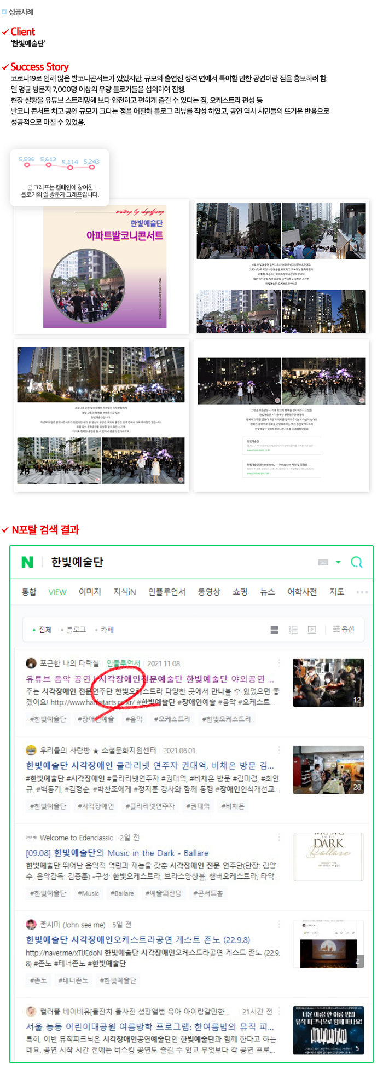Click the #음악 hashtag chip
Screen dimensions: 383x1085
pos(134,719)
